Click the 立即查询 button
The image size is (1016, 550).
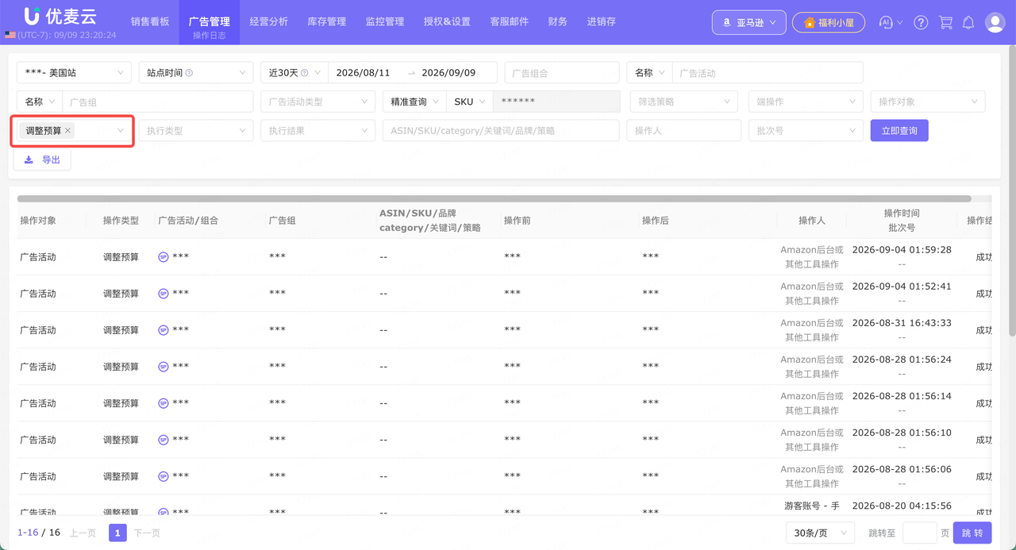899,130
